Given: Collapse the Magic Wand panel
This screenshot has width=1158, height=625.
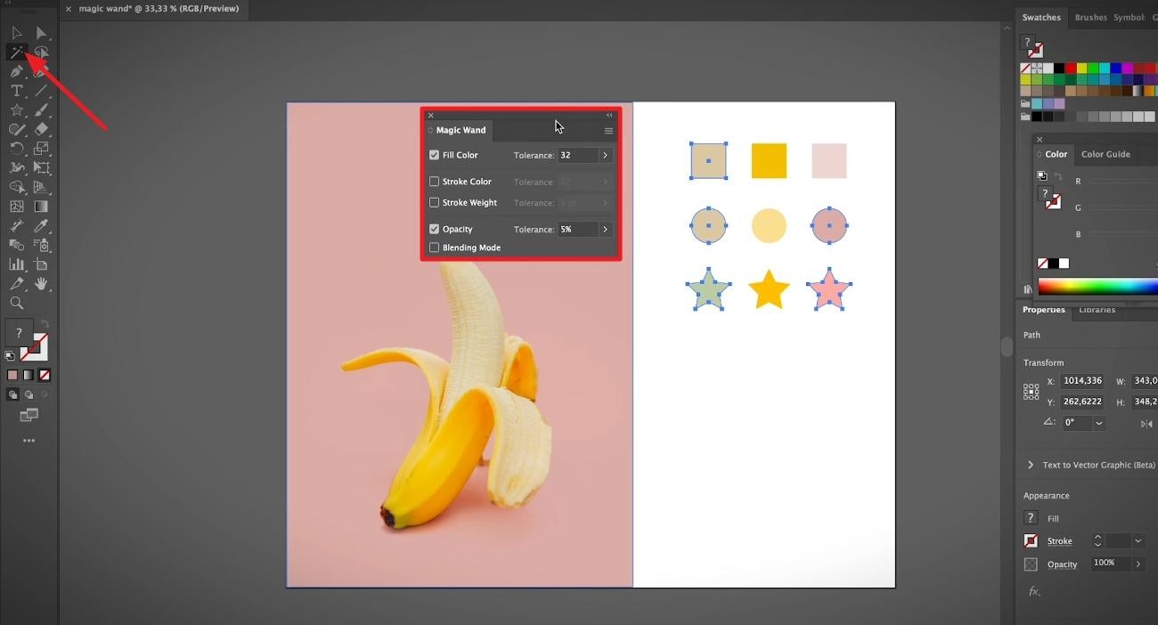Looking at the screenshot, I should (x=609, y=115).
